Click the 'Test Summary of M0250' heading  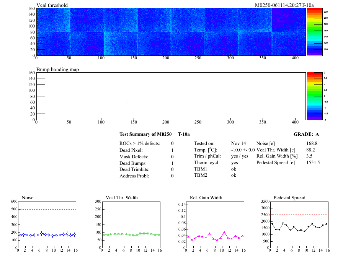(x=145, y=134)
